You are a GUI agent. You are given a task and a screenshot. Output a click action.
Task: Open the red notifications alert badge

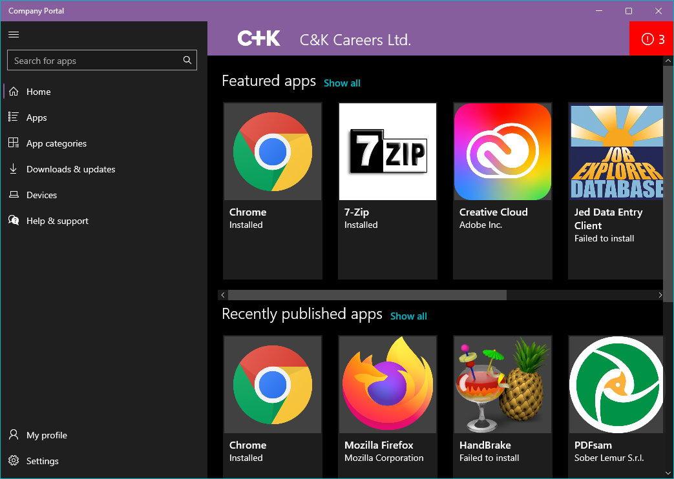(x=651, y=39)
